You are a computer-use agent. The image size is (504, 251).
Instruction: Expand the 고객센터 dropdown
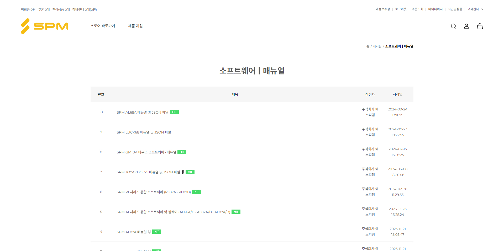click(x=475, y=9)
